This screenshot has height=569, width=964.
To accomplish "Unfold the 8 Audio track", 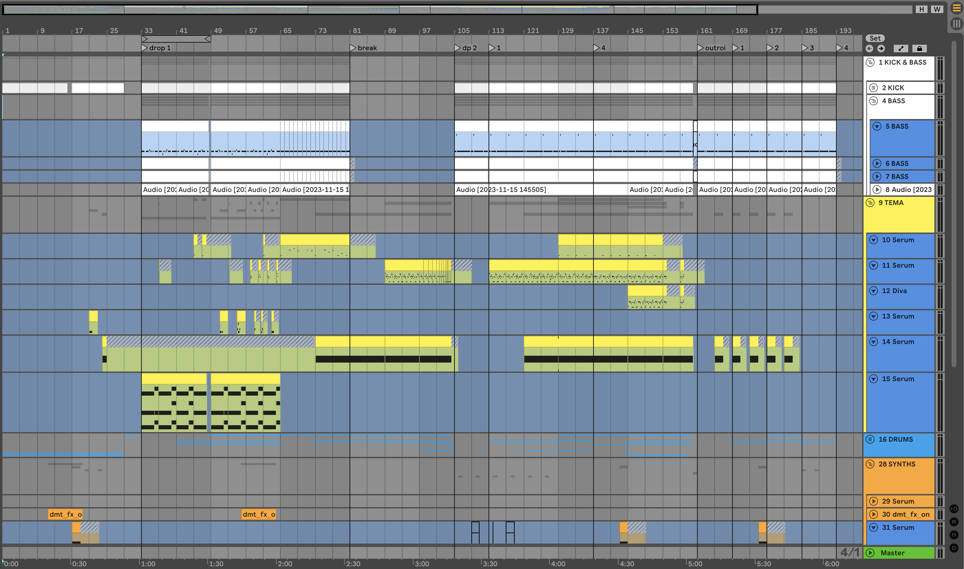I will click(x=877, y=190).
